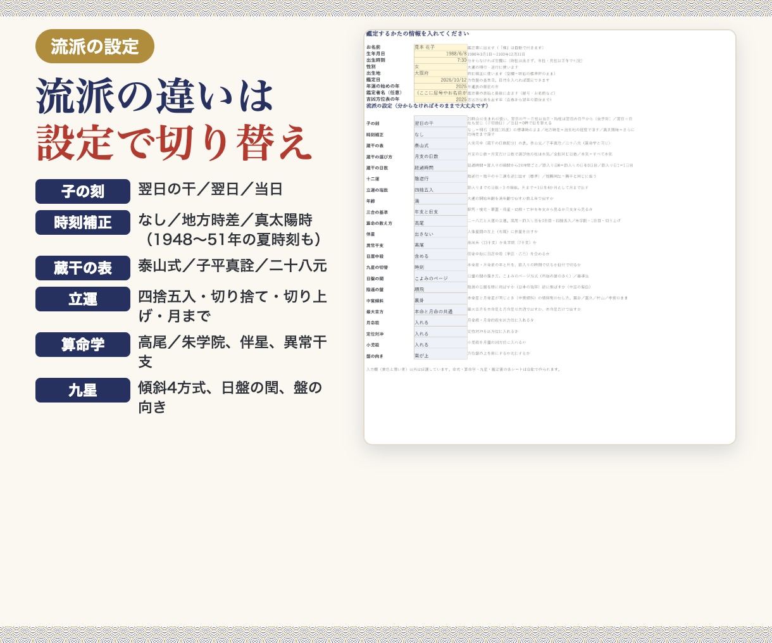Image resolution: width=772 pixels, height=643 pixels.
Task: Open the 蔵干の表 setting cell 泰山式
Action: click(440, 144)
